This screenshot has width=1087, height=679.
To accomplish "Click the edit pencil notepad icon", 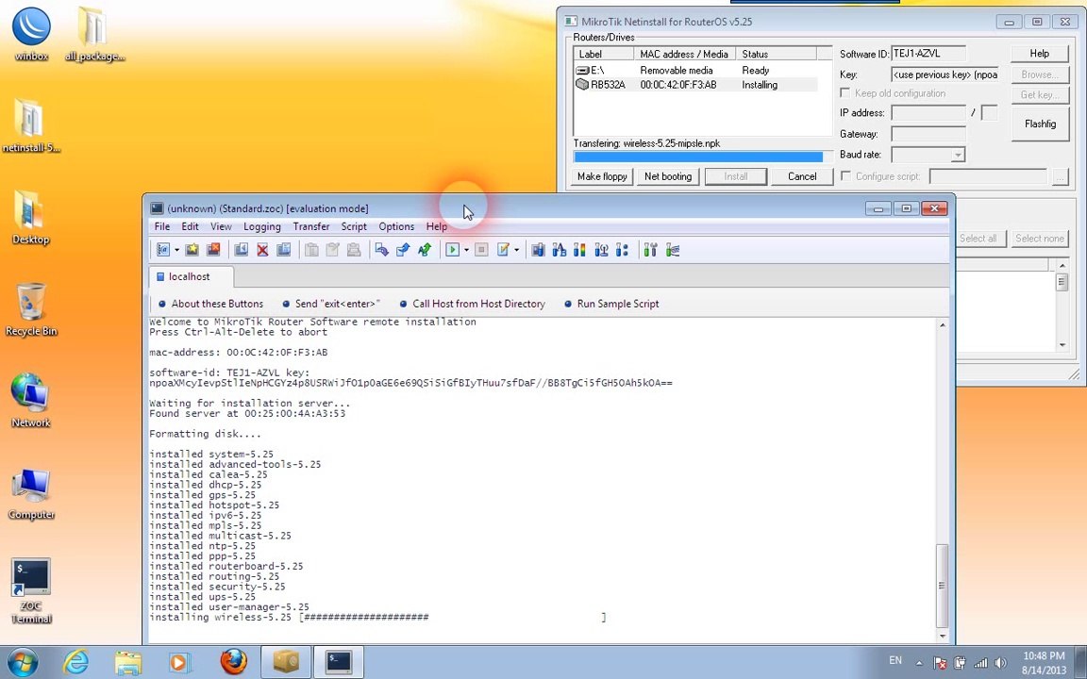I will pos(503,250).
